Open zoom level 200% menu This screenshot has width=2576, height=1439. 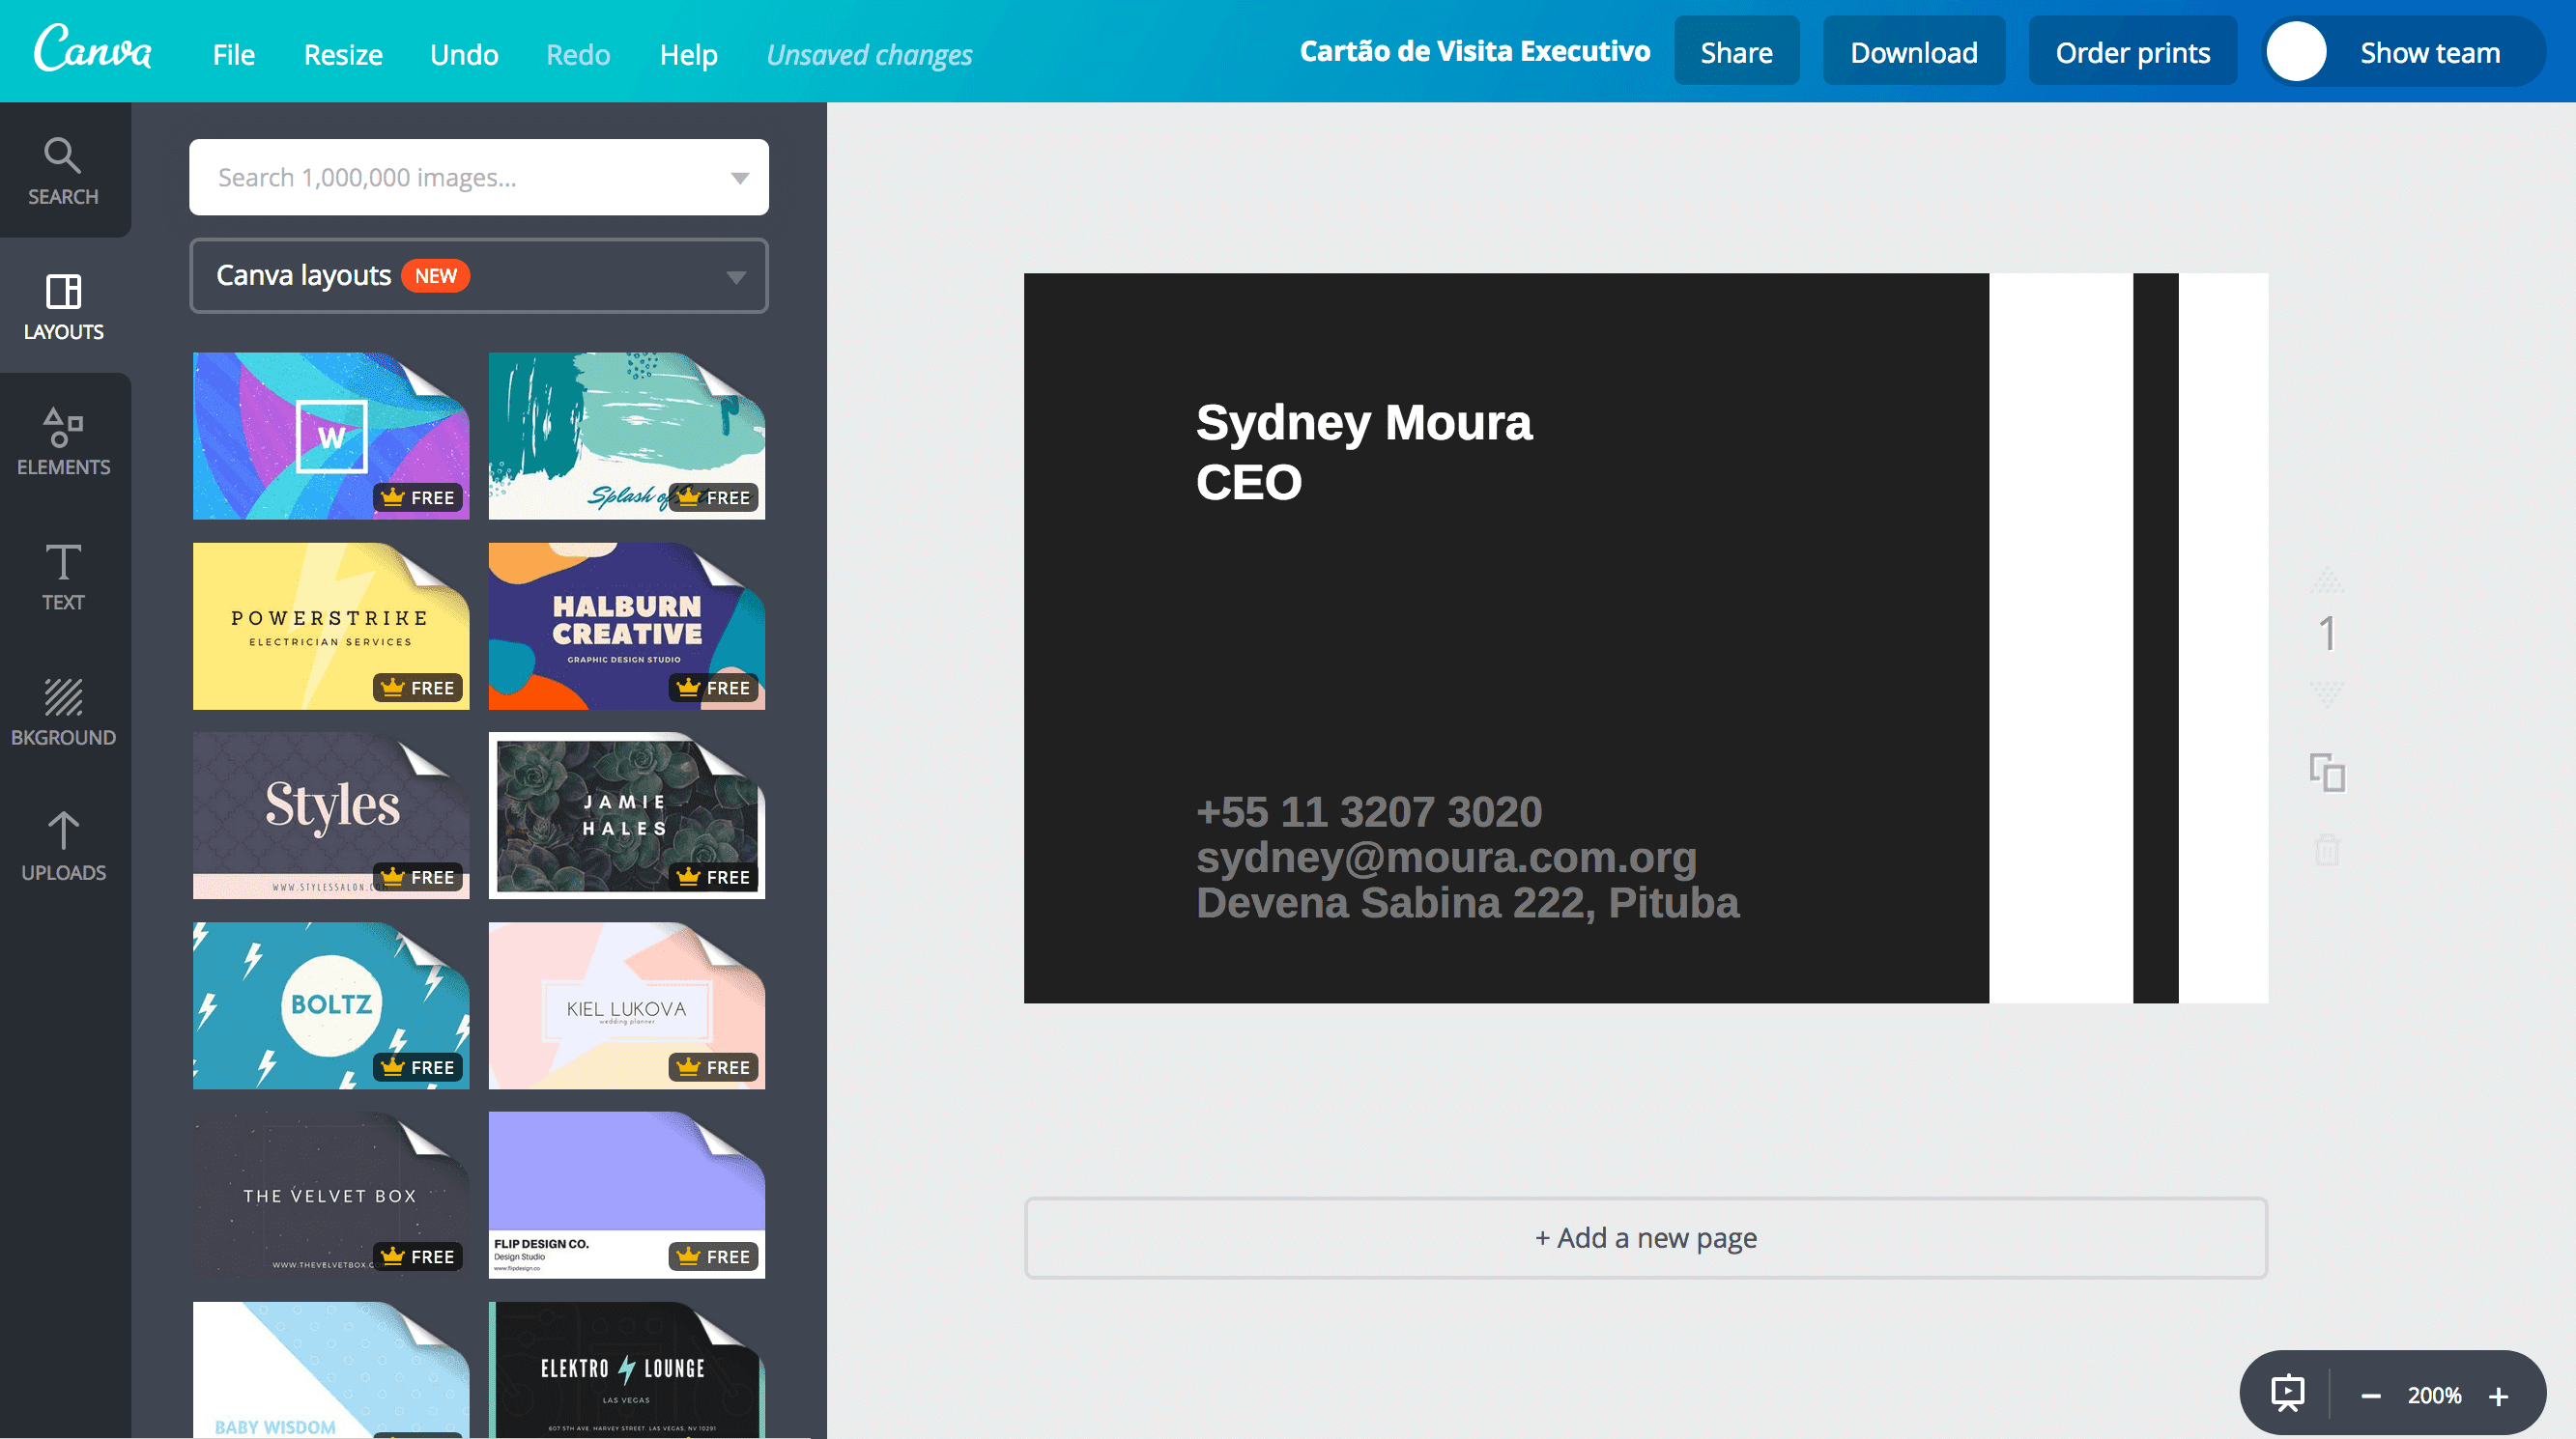[2434, 1395]
